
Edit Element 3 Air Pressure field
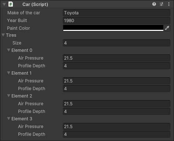pyautogui.click(x=117, y=127)
